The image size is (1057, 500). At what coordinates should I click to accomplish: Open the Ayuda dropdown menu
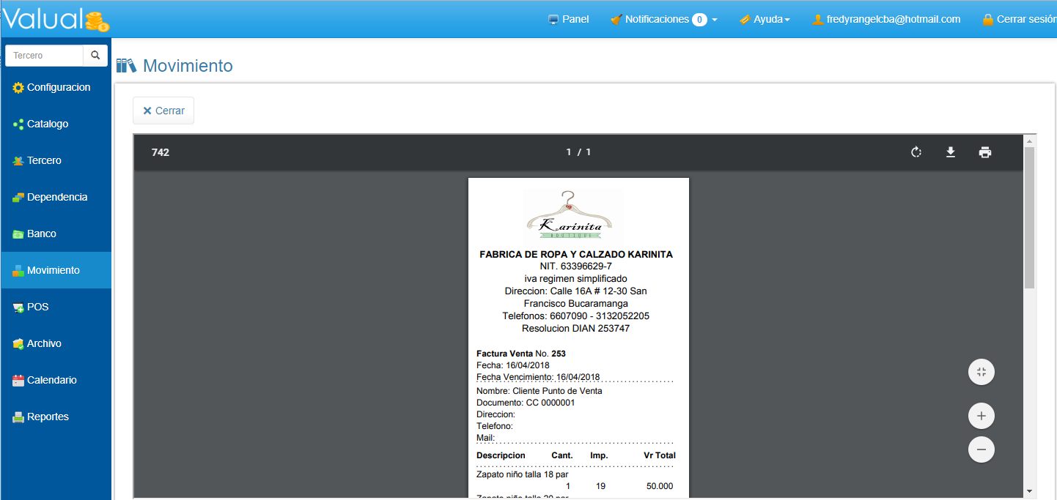pos(765,20)
